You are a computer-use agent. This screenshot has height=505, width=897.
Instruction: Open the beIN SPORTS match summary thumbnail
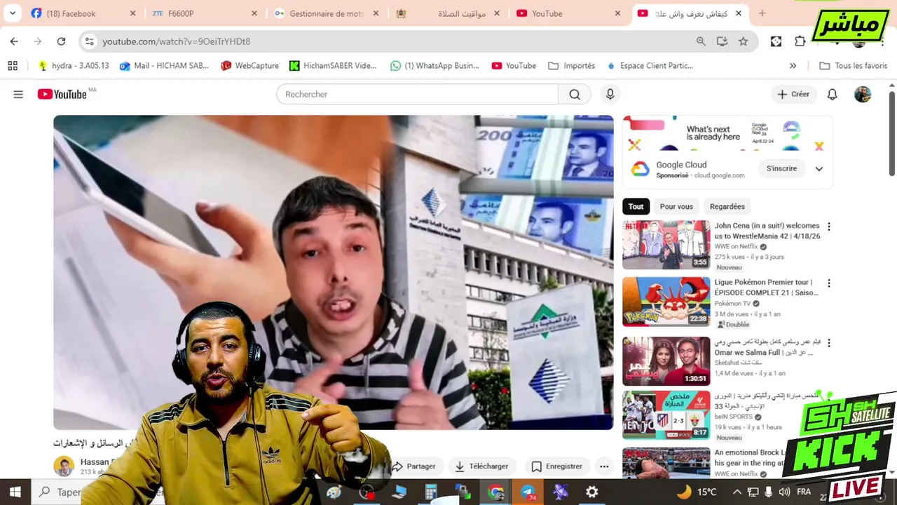point(666,415)
